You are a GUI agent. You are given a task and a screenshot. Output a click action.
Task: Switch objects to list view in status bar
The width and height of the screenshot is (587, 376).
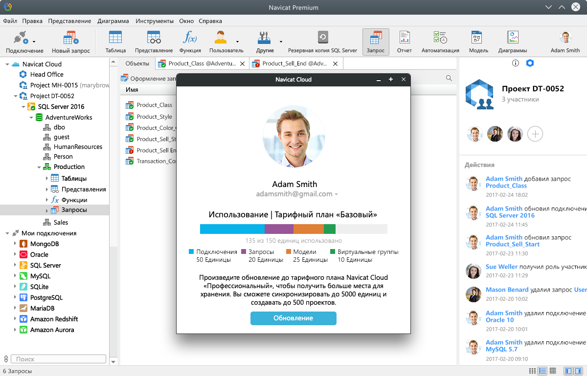click(532, 371)
